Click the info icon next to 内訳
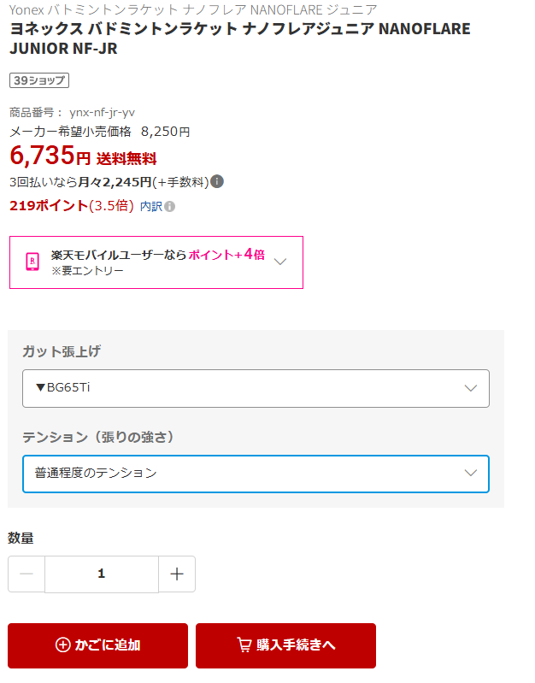 pyautogui.click(x=170, y=206)
